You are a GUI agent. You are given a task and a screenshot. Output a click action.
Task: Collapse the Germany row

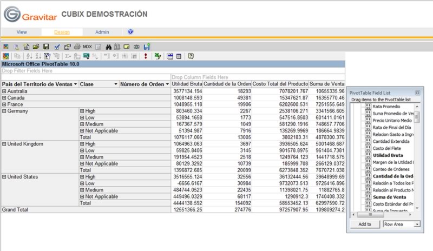[4, 111]
